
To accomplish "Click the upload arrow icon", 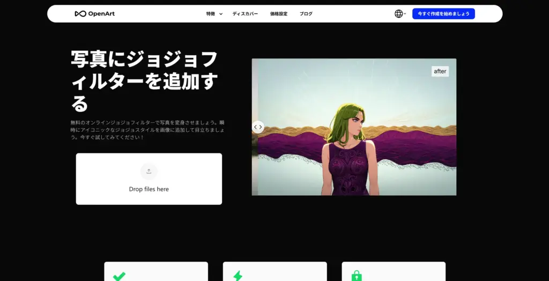I will click(149, 171).
